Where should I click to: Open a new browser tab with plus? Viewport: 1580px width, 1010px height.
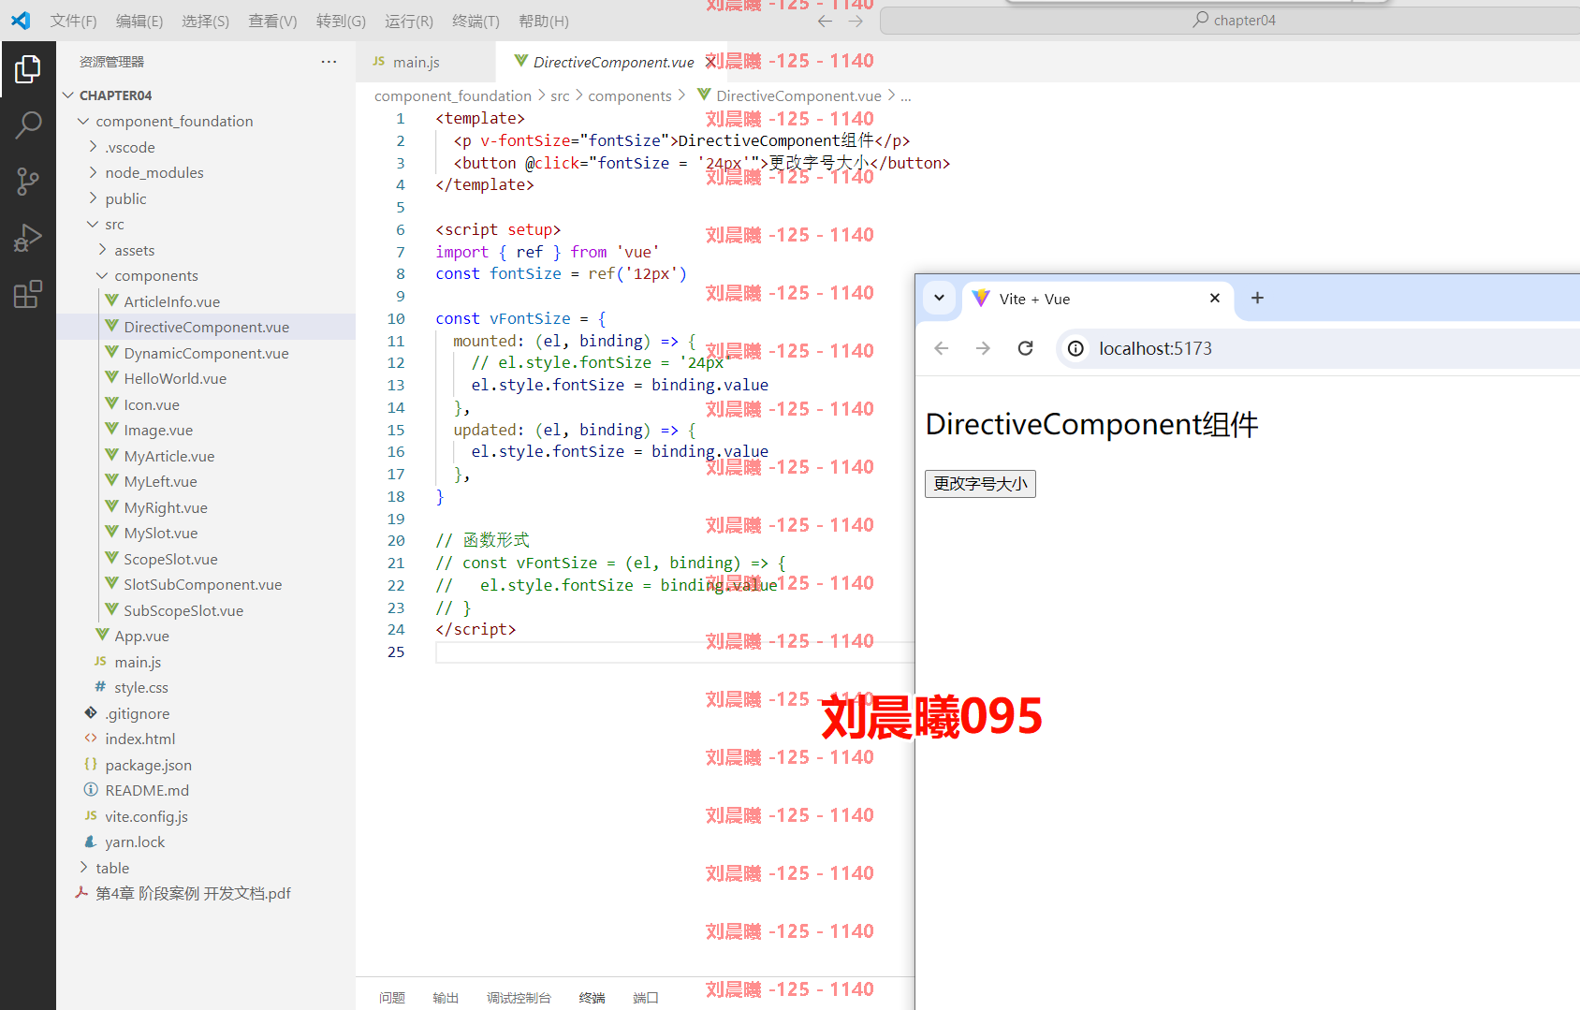point(1257,298)
